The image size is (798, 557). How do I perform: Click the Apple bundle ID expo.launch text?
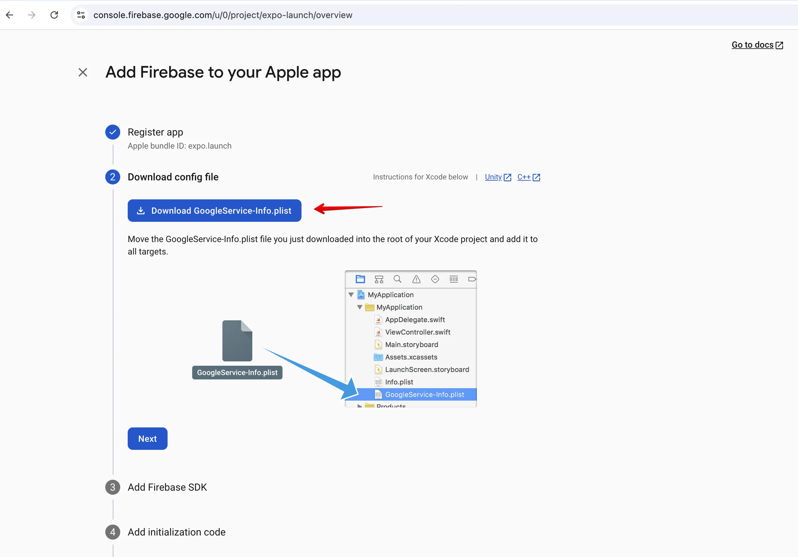(179, 146)
